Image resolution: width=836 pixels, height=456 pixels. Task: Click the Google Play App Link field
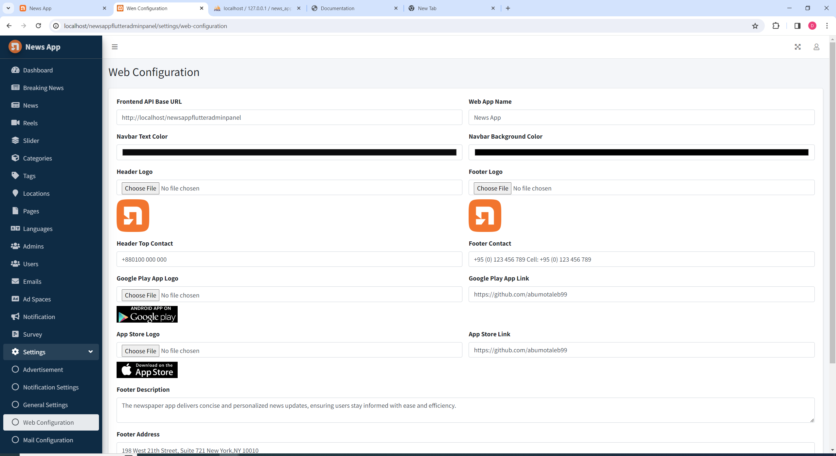tap(641, 294)
